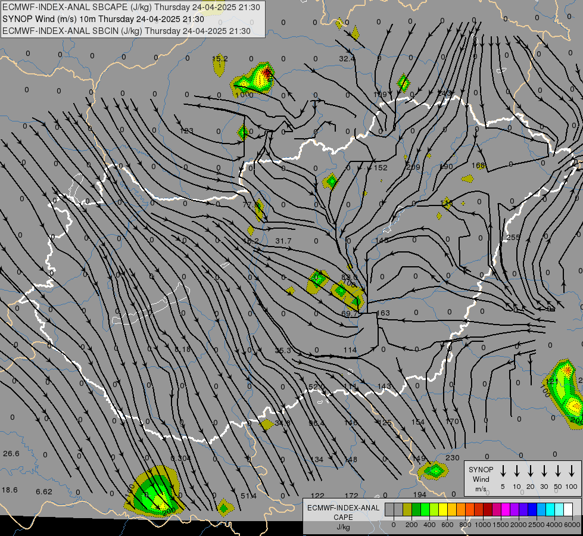Click the map value 109
The height and width of the screenshot is (536, 583).
pos(380,95)
